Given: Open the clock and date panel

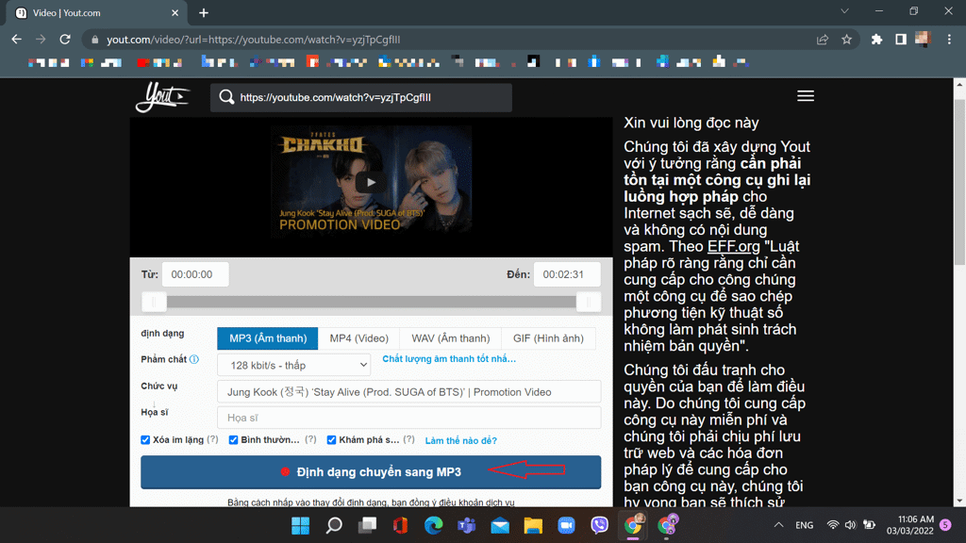Looking at the screenshot, I should click(910, 525).
